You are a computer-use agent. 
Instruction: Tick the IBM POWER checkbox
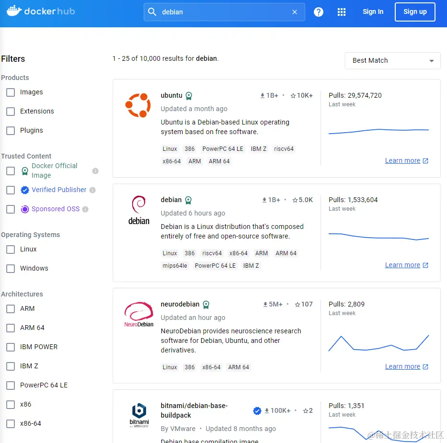pos(11,347)
